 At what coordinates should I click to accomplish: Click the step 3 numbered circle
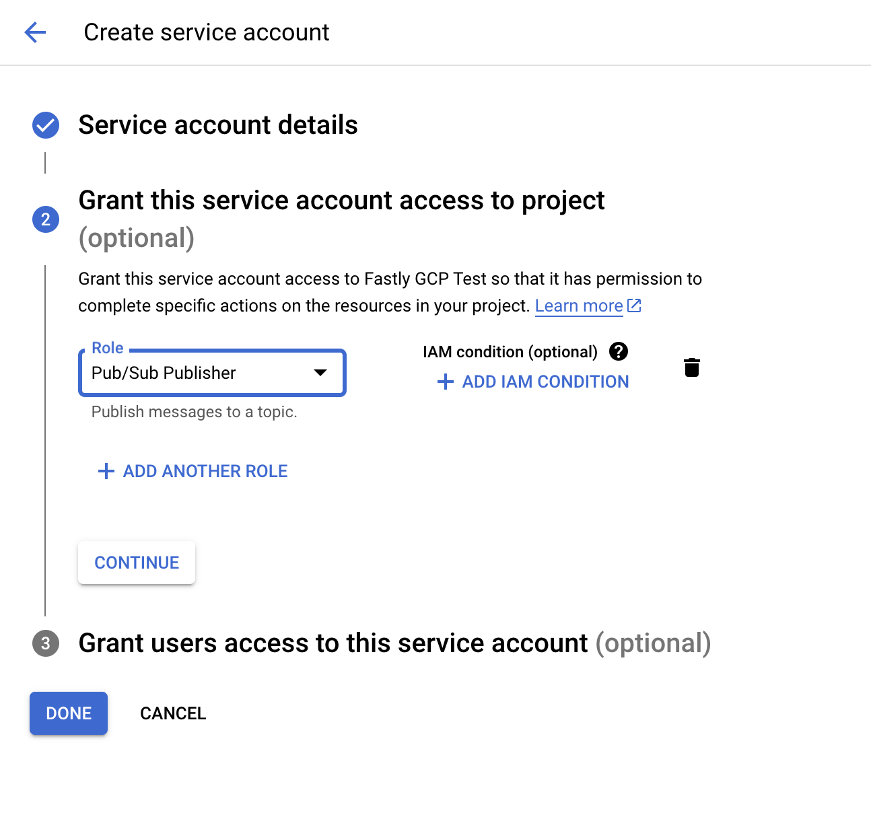[45, 643]
